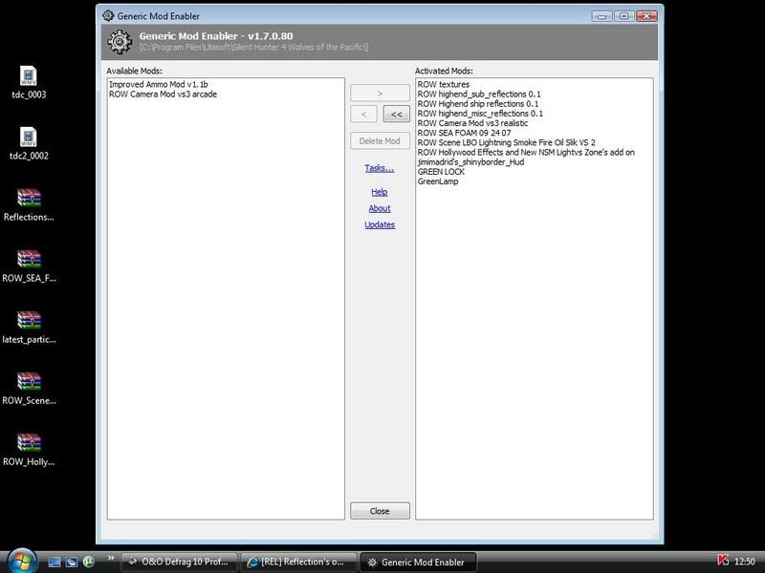Click Generic Mod Enabler taskbar button
The height and width of the screenshot is (573, 765).
(x=418, y=562)
